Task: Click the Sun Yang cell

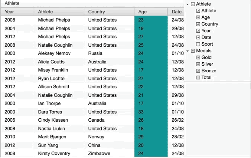Action: click(59, 145)
